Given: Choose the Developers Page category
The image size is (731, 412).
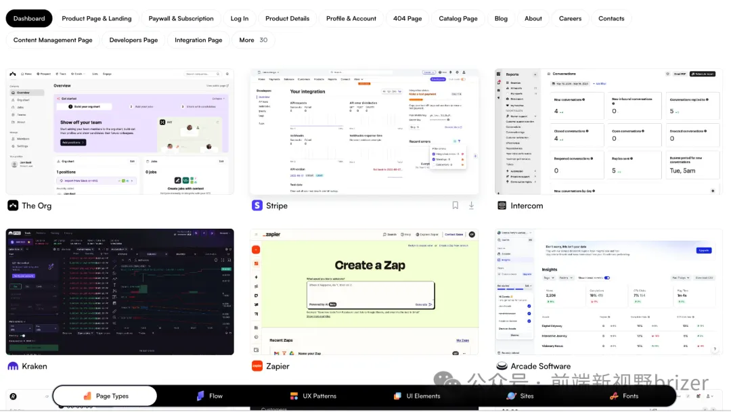Looking at the screenshot, I should (133, 40).
